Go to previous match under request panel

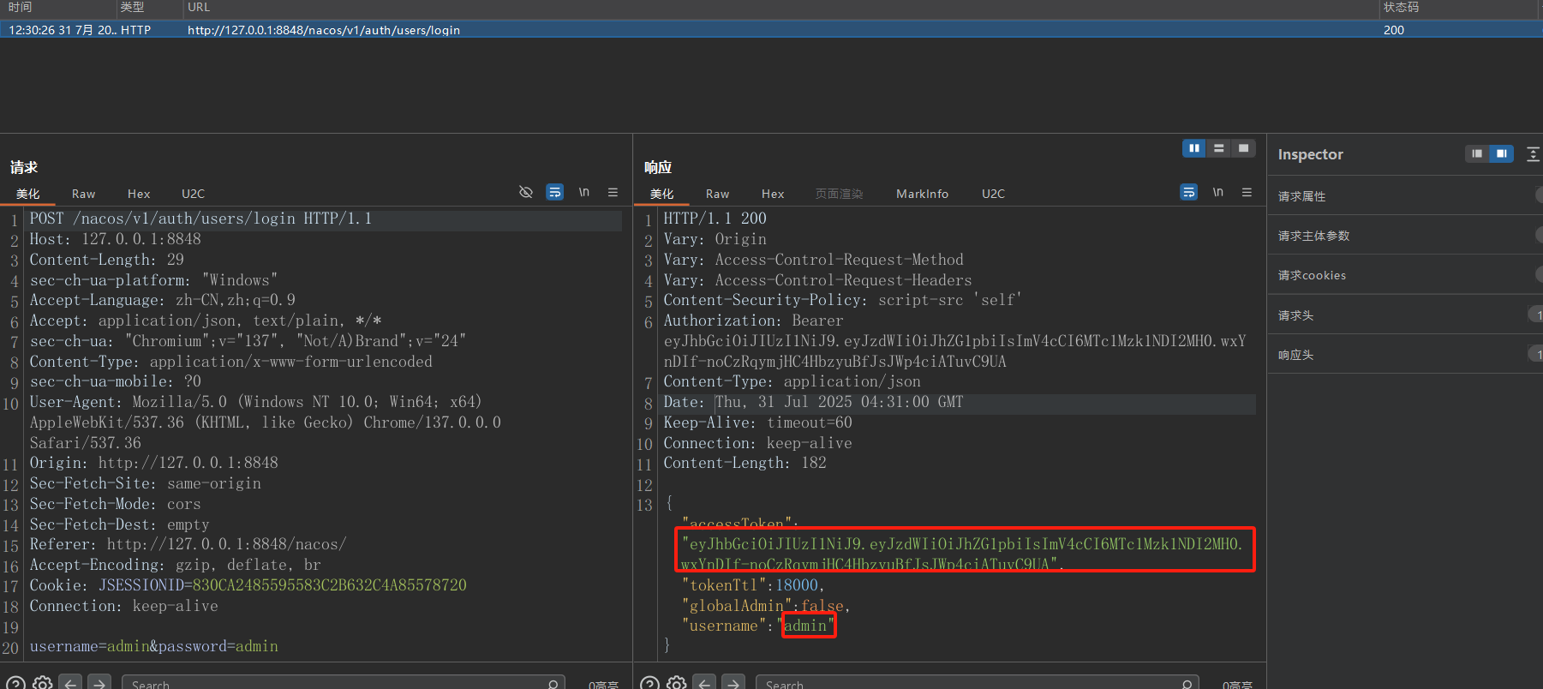tap(71, 684)
